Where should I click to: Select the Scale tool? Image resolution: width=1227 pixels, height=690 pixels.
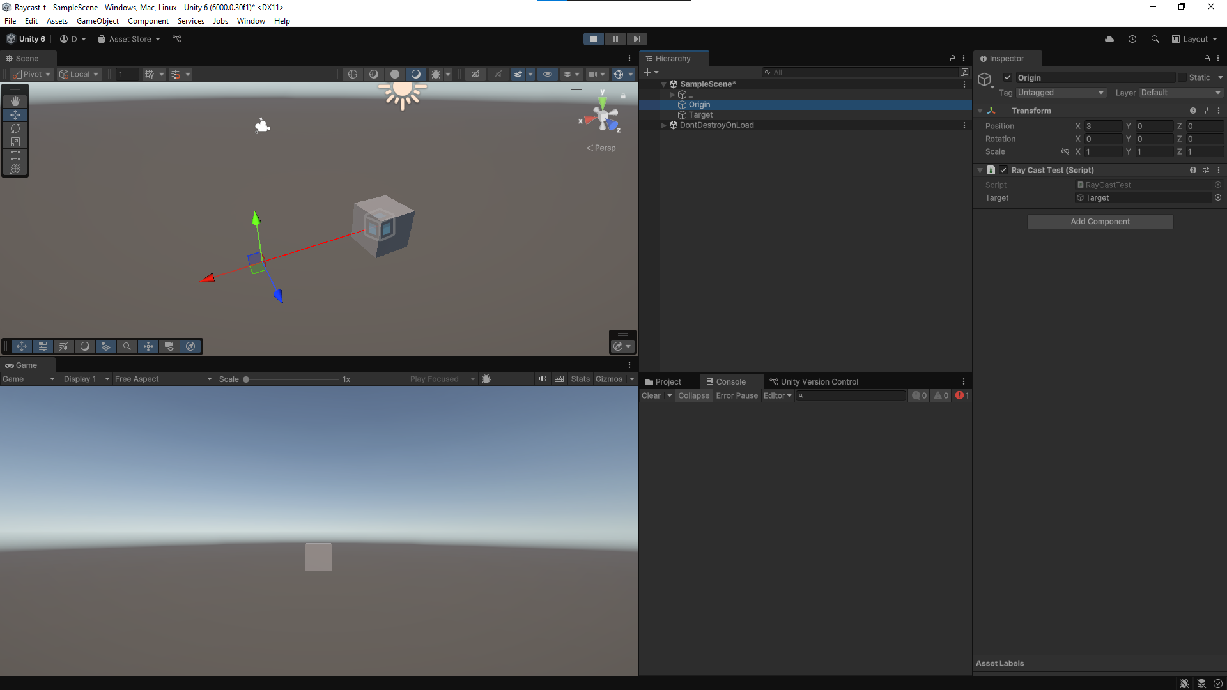[x=15, y=142]
